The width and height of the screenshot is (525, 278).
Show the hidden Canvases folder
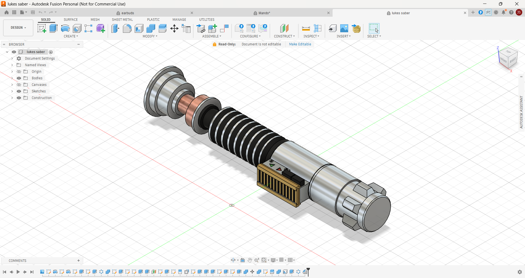[x=19, y=85]
